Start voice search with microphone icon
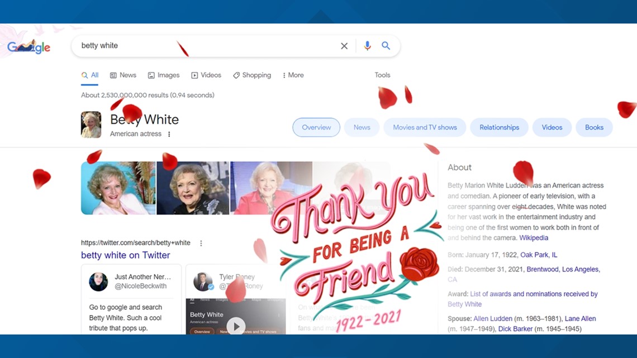637x358 pixels. point(367,46)
